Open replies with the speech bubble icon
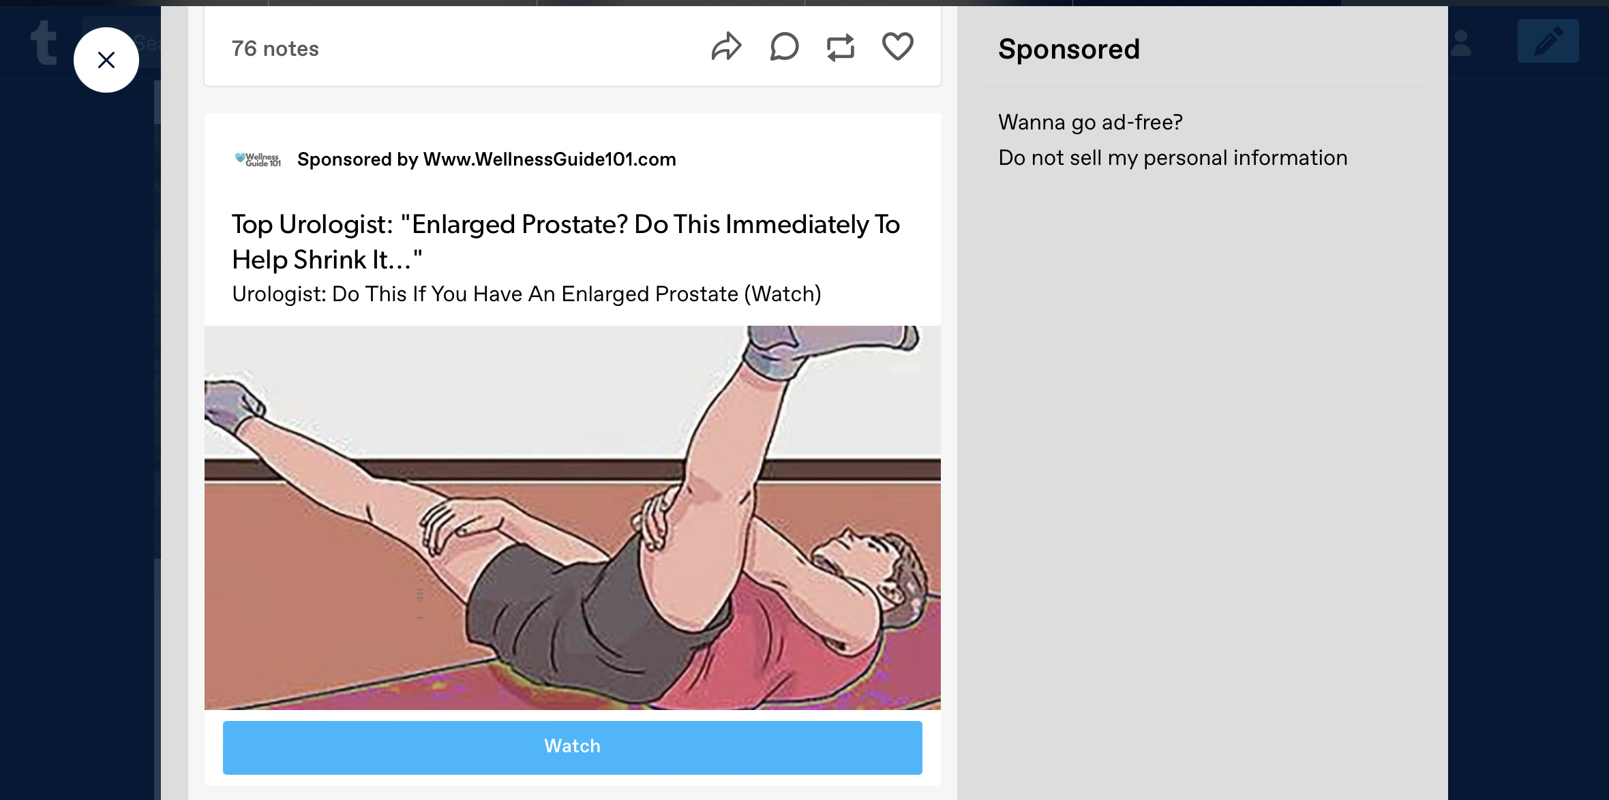 click(x=784, y=47)
